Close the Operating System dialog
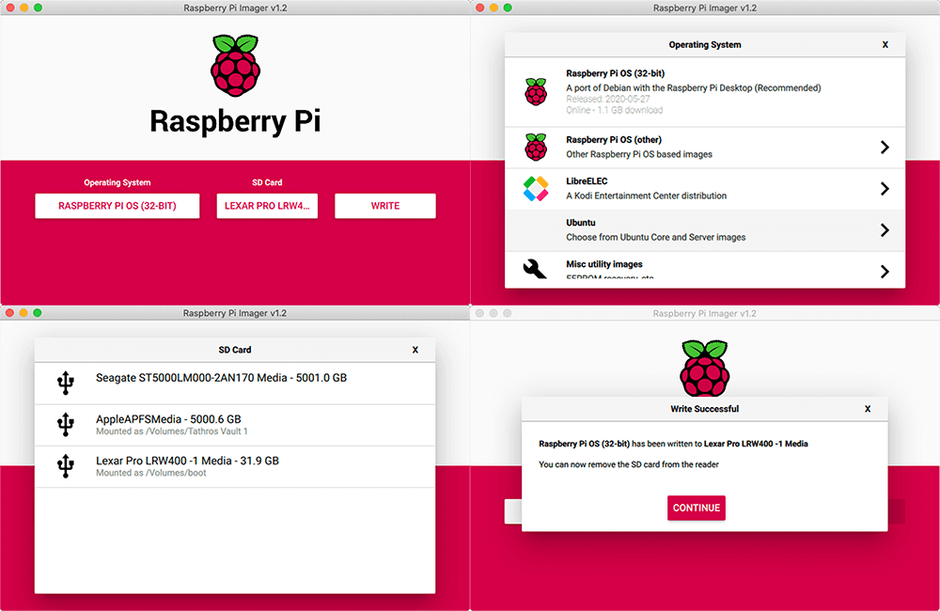Viewport: 940px width, 611px height. [885, 45]
